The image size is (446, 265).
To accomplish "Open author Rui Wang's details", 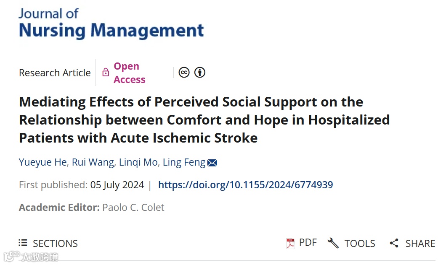I will tap(93, 162).
